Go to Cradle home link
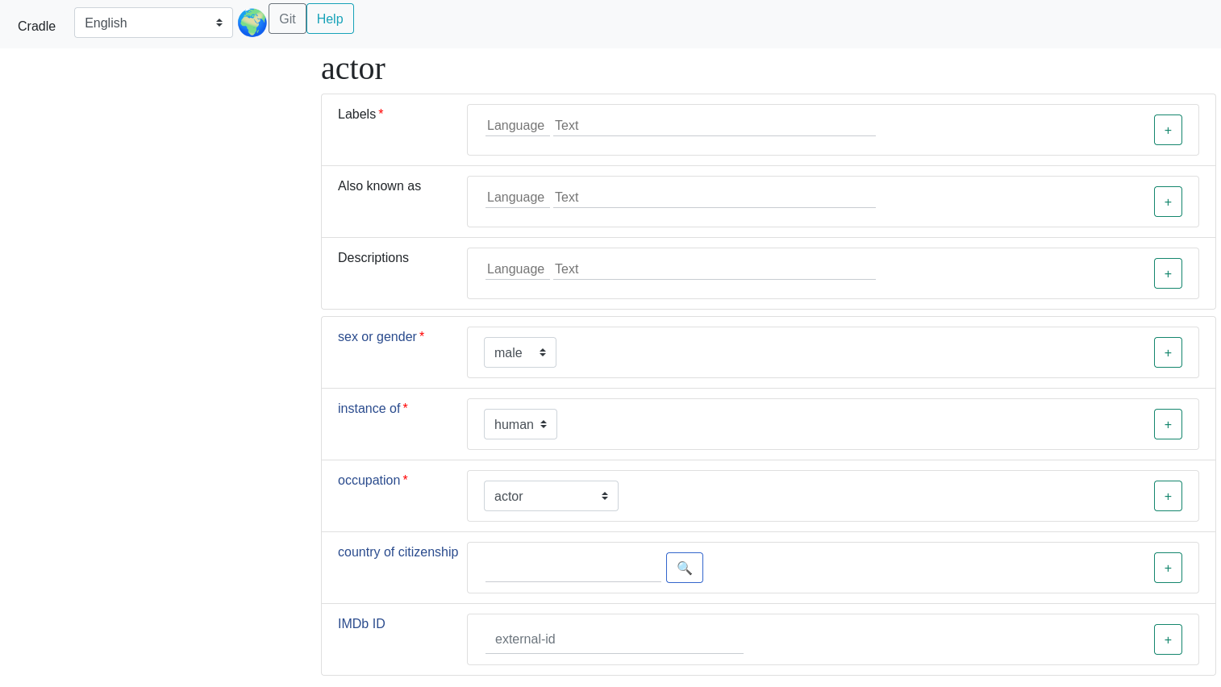 [x=36, y=26]
